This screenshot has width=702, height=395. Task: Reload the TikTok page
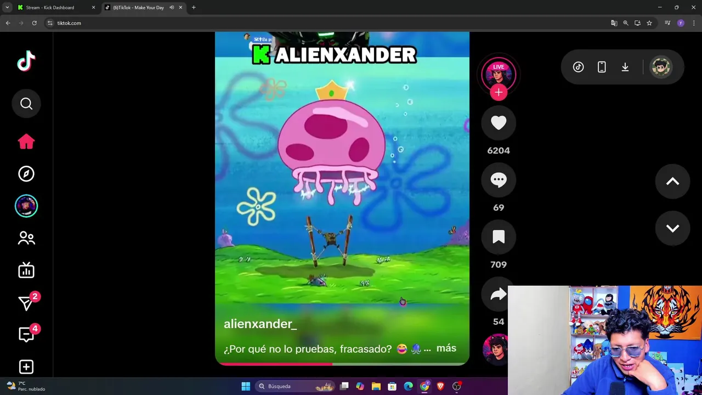tap(34, 23)
